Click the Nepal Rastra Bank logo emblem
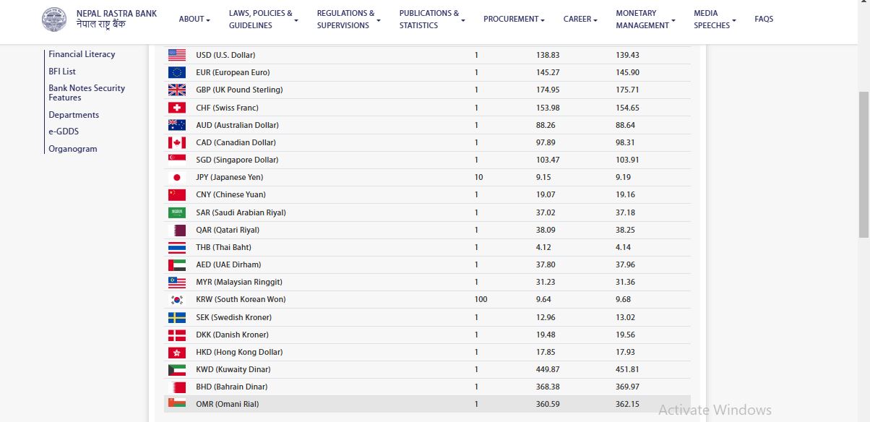This screenshot has width=870, height=422. tap(53, 20)
